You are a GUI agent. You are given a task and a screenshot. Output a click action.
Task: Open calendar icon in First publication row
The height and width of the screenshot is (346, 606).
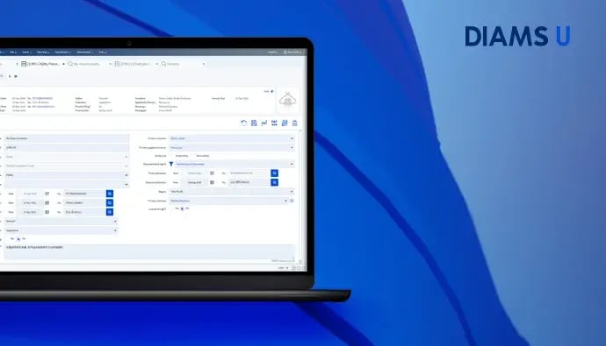pos(212,173)
